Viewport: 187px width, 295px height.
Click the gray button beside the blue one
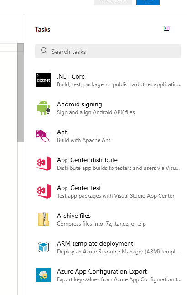pos(113,2)
